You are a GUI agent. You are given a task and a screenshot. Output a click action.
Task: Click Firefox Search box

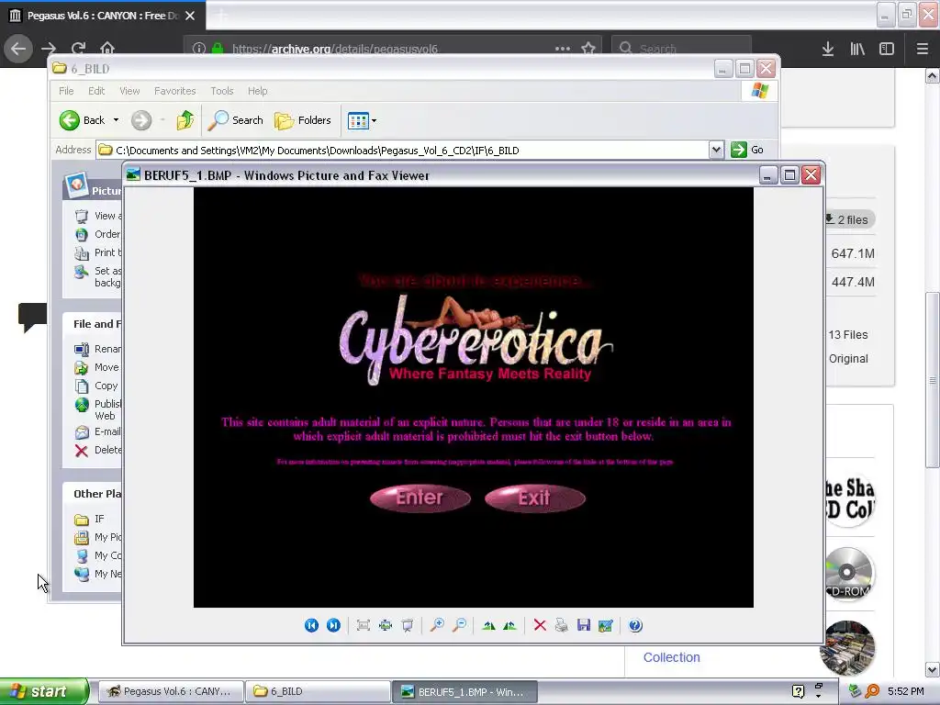tap(682, 49)
